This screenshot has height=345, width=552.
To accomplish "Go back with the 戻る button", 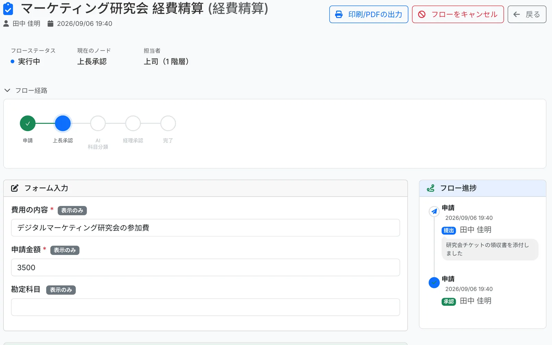I will click(x=527, y=14).
